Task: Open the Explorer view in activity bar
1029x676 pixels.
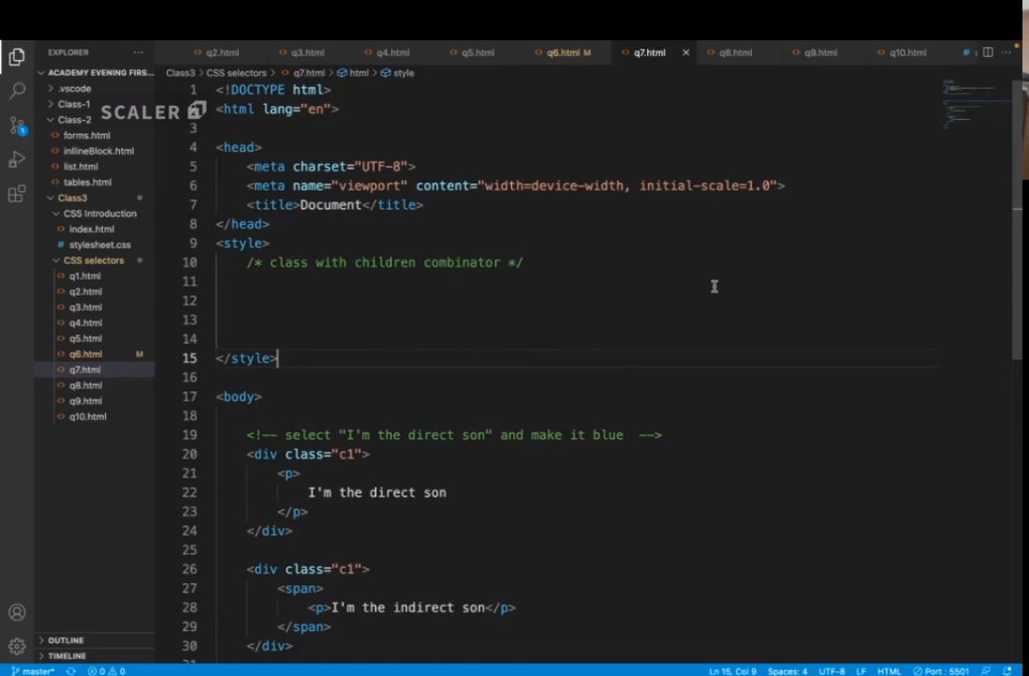Action: [x=17, y=57]
